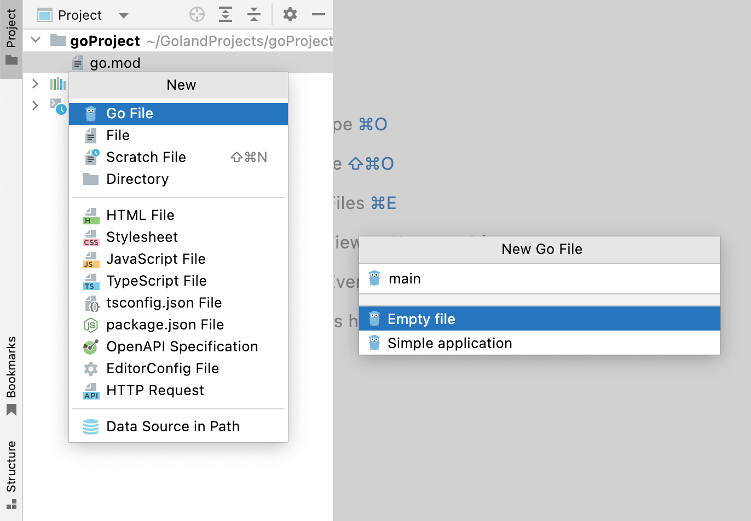Select Scratch File menu entry

[x=146, y=157]
